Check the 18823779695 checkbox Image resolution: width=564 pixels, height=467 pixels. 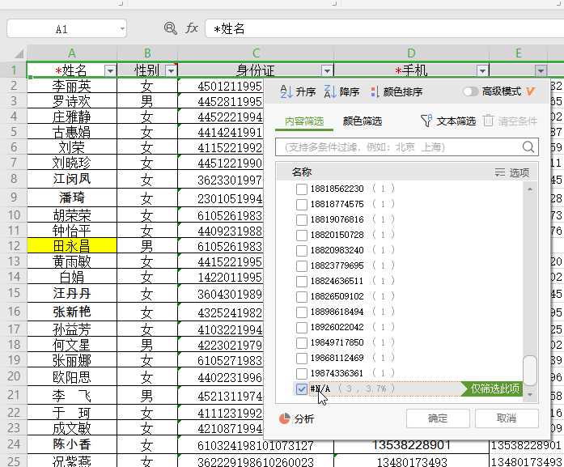click(x=302, y=266)
